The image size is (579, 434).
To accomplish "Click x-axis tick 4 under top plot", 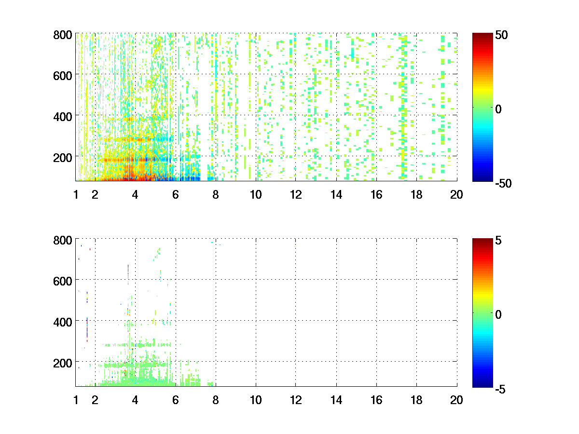I will coord(135,195).
